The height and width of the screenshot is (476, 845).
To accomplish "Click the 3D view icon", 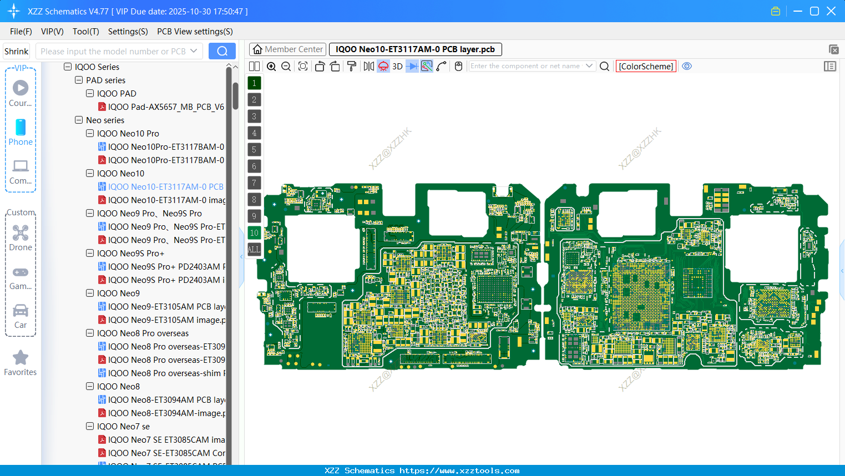I will tap(397, 66).
